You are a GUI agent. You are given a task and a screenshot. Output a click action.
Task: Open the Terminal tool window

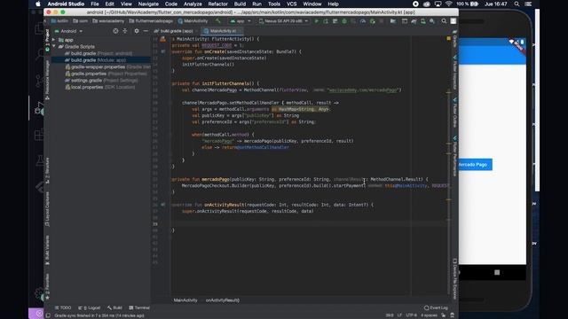[x=139, y=307]
